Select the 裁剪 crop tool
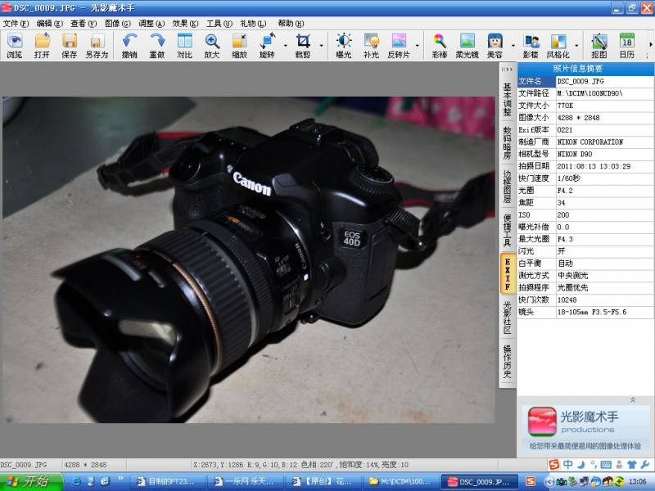This screenshot has height=491, width=655. pyautogui.click(x=302, y=46)
